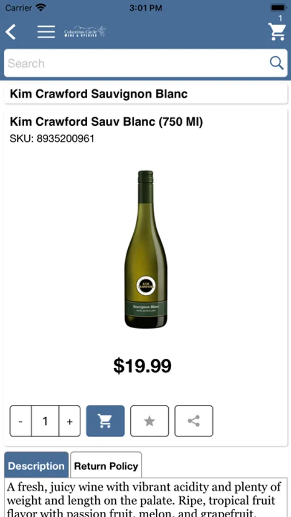
Task: Open the hamburger menu
Action: coord(46,32)
